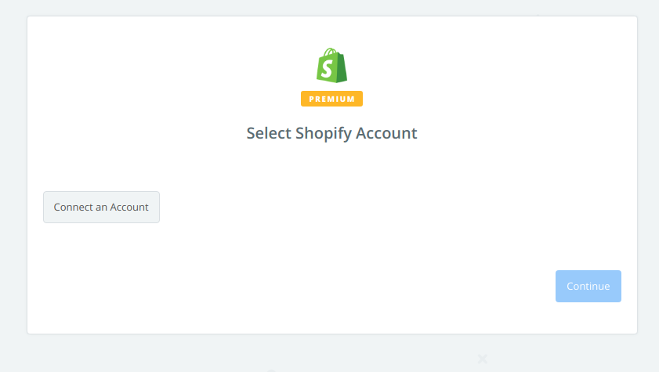This screenshot has width=659, height=372.
Task: Click the dark green side of the bag
Action: pos(341,67)
